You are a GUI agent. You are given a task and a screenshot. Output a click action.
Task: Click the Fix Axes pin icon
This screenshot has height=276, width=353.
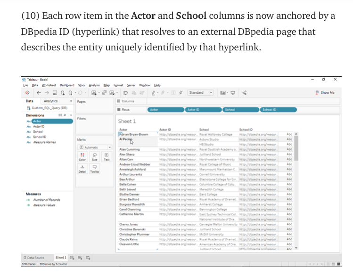click(x=181, y=93)
